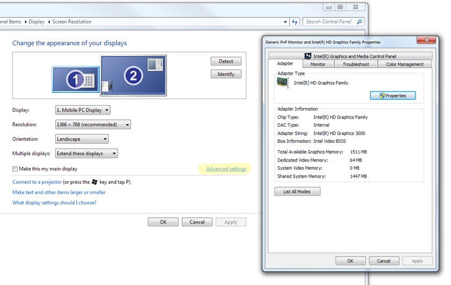Click Cancel in the Screen Resolution window

point(197,222)
